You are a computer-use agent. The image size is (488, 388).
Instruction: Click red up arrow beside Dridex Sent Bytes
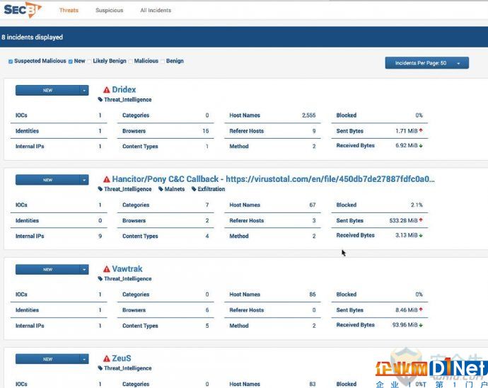[421, 130]
